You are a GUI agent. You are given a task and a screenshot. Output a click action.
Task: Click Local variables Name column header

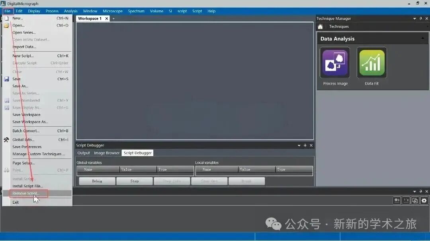[217, 170]
